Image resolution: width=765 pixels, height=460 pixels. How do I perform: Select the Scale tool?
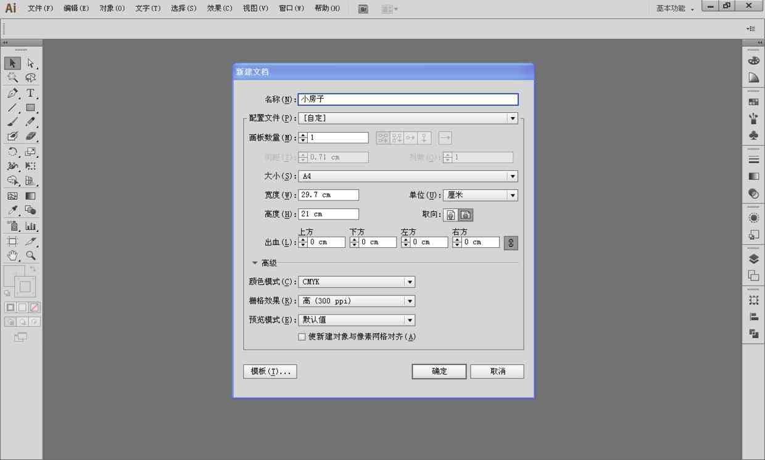31,152
